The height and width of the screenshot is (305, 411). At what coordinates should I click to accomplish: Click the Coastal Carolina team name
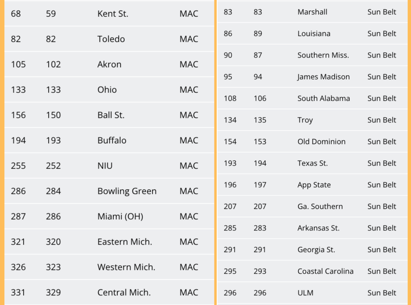(326, 271)
